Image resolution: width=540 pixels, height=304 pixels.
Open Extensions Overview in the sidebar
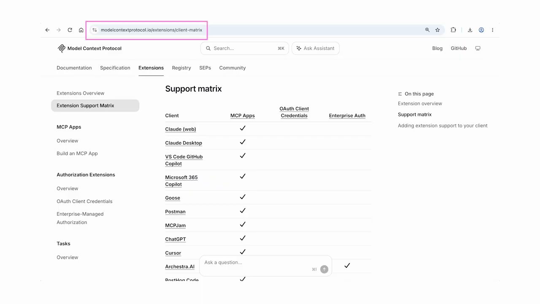click(x=81, y=93)
